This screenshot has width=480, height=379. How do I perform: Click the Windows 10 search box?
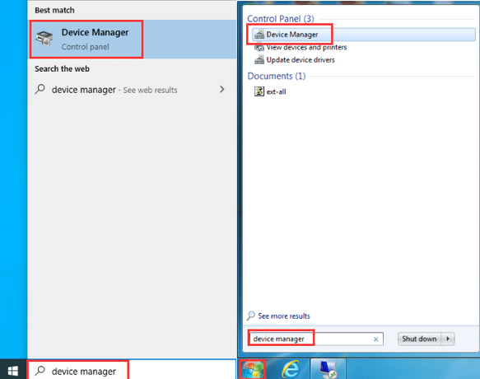[132, 371]
